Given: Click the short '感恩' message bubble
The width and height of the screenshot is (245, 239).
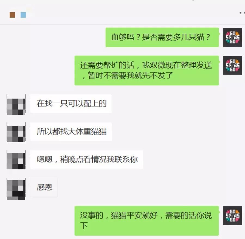Looking at the screenshot, I should click(x=44, y=188).
